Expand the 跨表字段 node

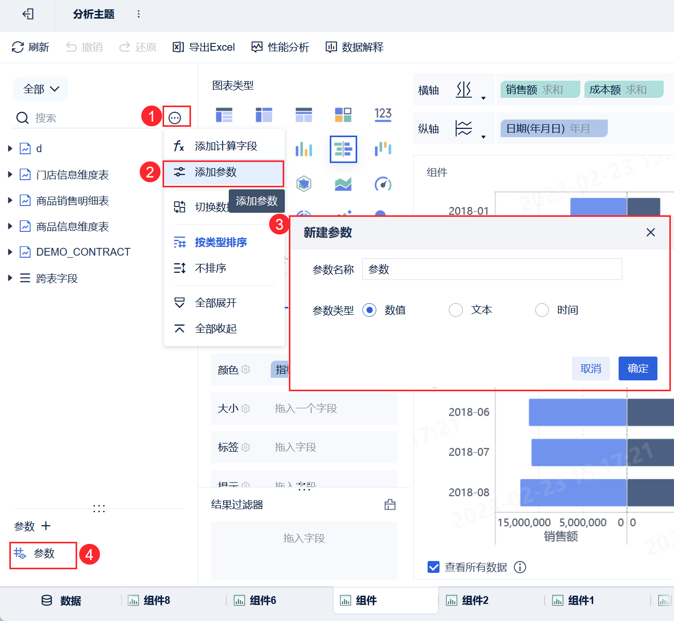pos(10,278)
